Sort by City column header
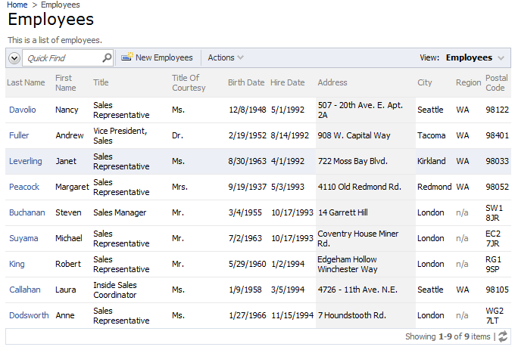The width and height of the screenshot is (515, 347). pyautogui.click(x=424, y=82)
